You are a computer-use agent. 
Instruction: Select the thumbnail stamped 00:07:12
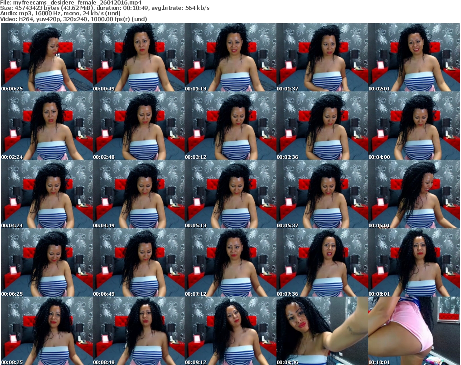(x=230, y=262)
